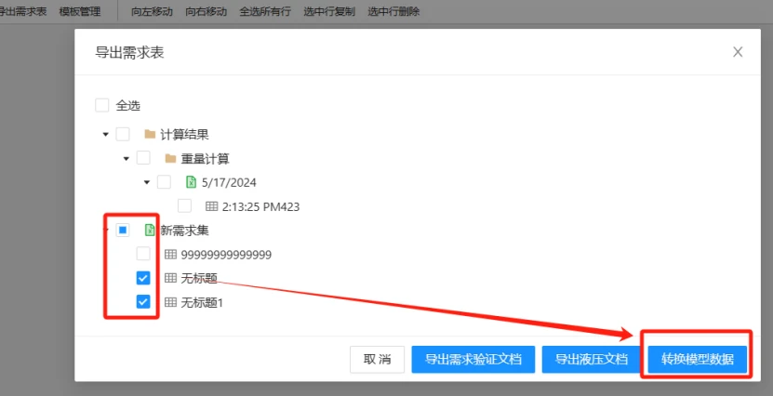Click the table icon beside 无标题1
This screenshot has height=396, width=773.
pyautogui.click(x=170, y=302)
